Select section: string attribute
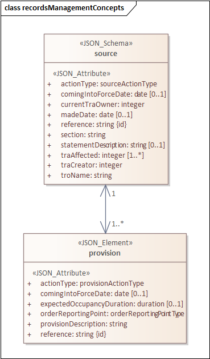The width and height of the screenshot is (210, 359). coord(83,135)
